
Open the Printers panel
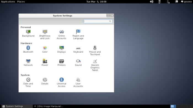pos(61,62)
